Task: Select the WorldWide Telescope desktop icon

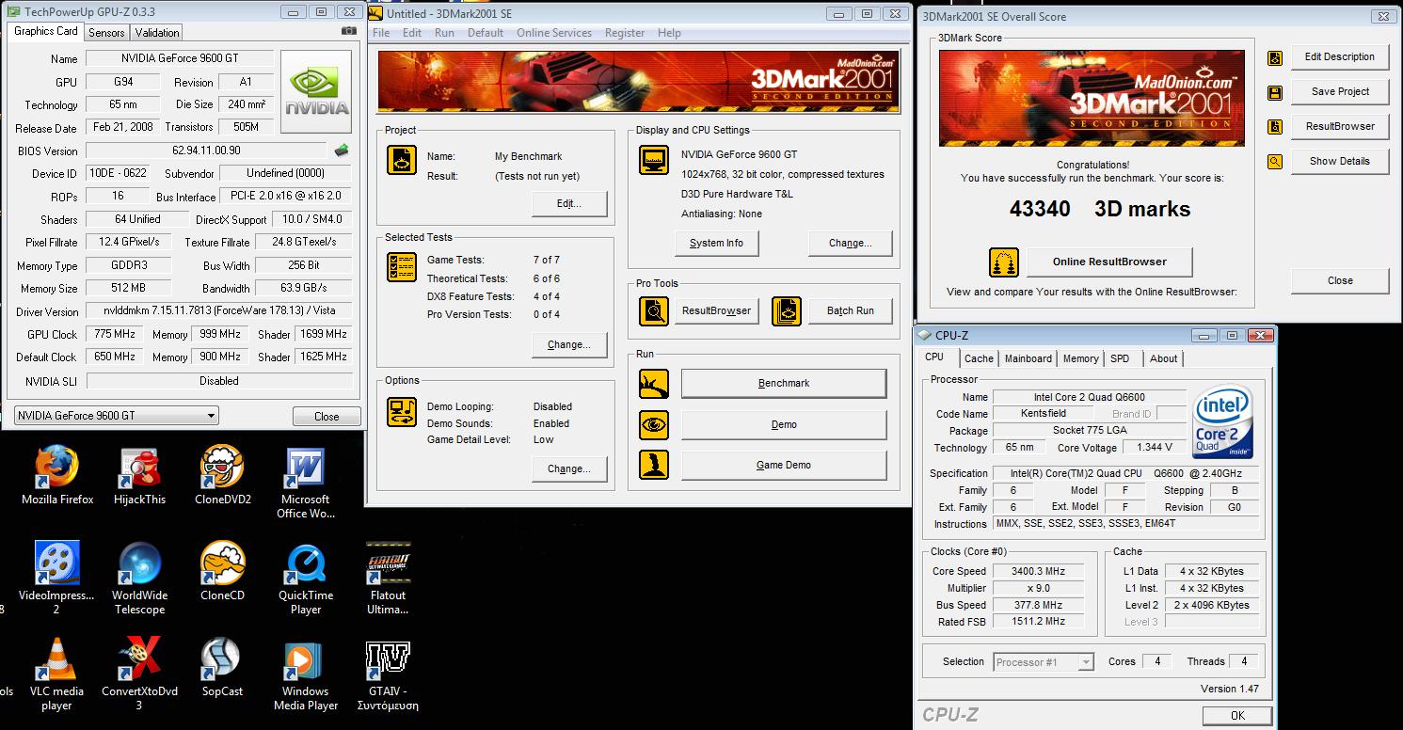Action: tap(140, 578)
